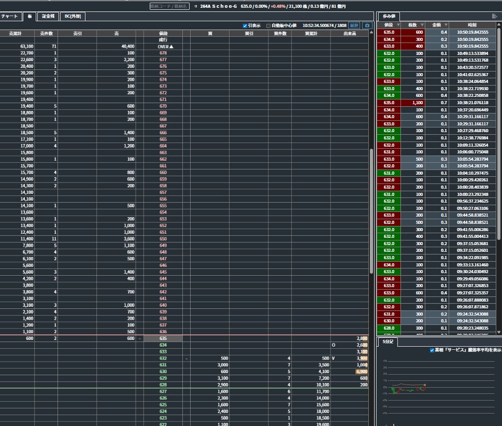The width and height of the screenshot is (502, 426).
Task: Click the tick list scroll-up arrow
Action: click(498, 24)
